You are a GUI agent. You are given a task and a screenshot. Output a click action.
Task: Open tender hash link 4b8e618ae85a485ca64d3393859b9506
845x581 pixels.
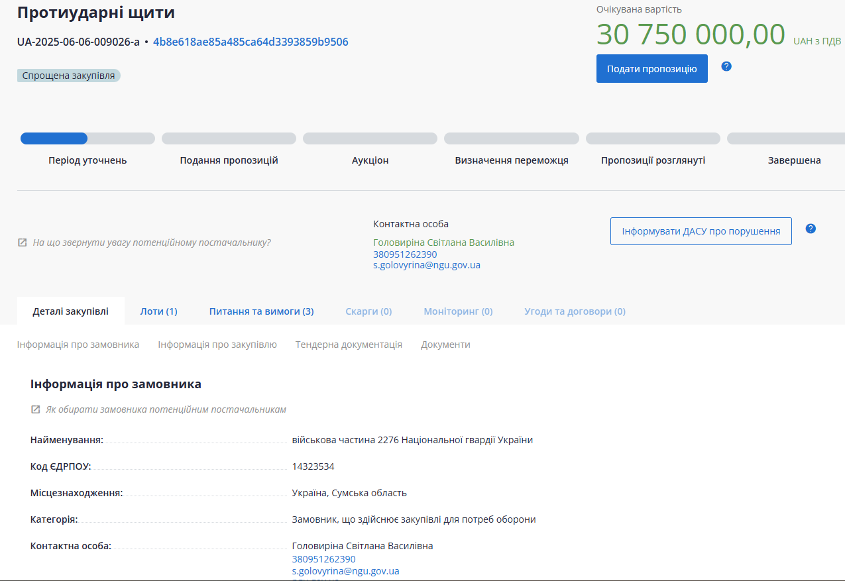pos(251,42)
